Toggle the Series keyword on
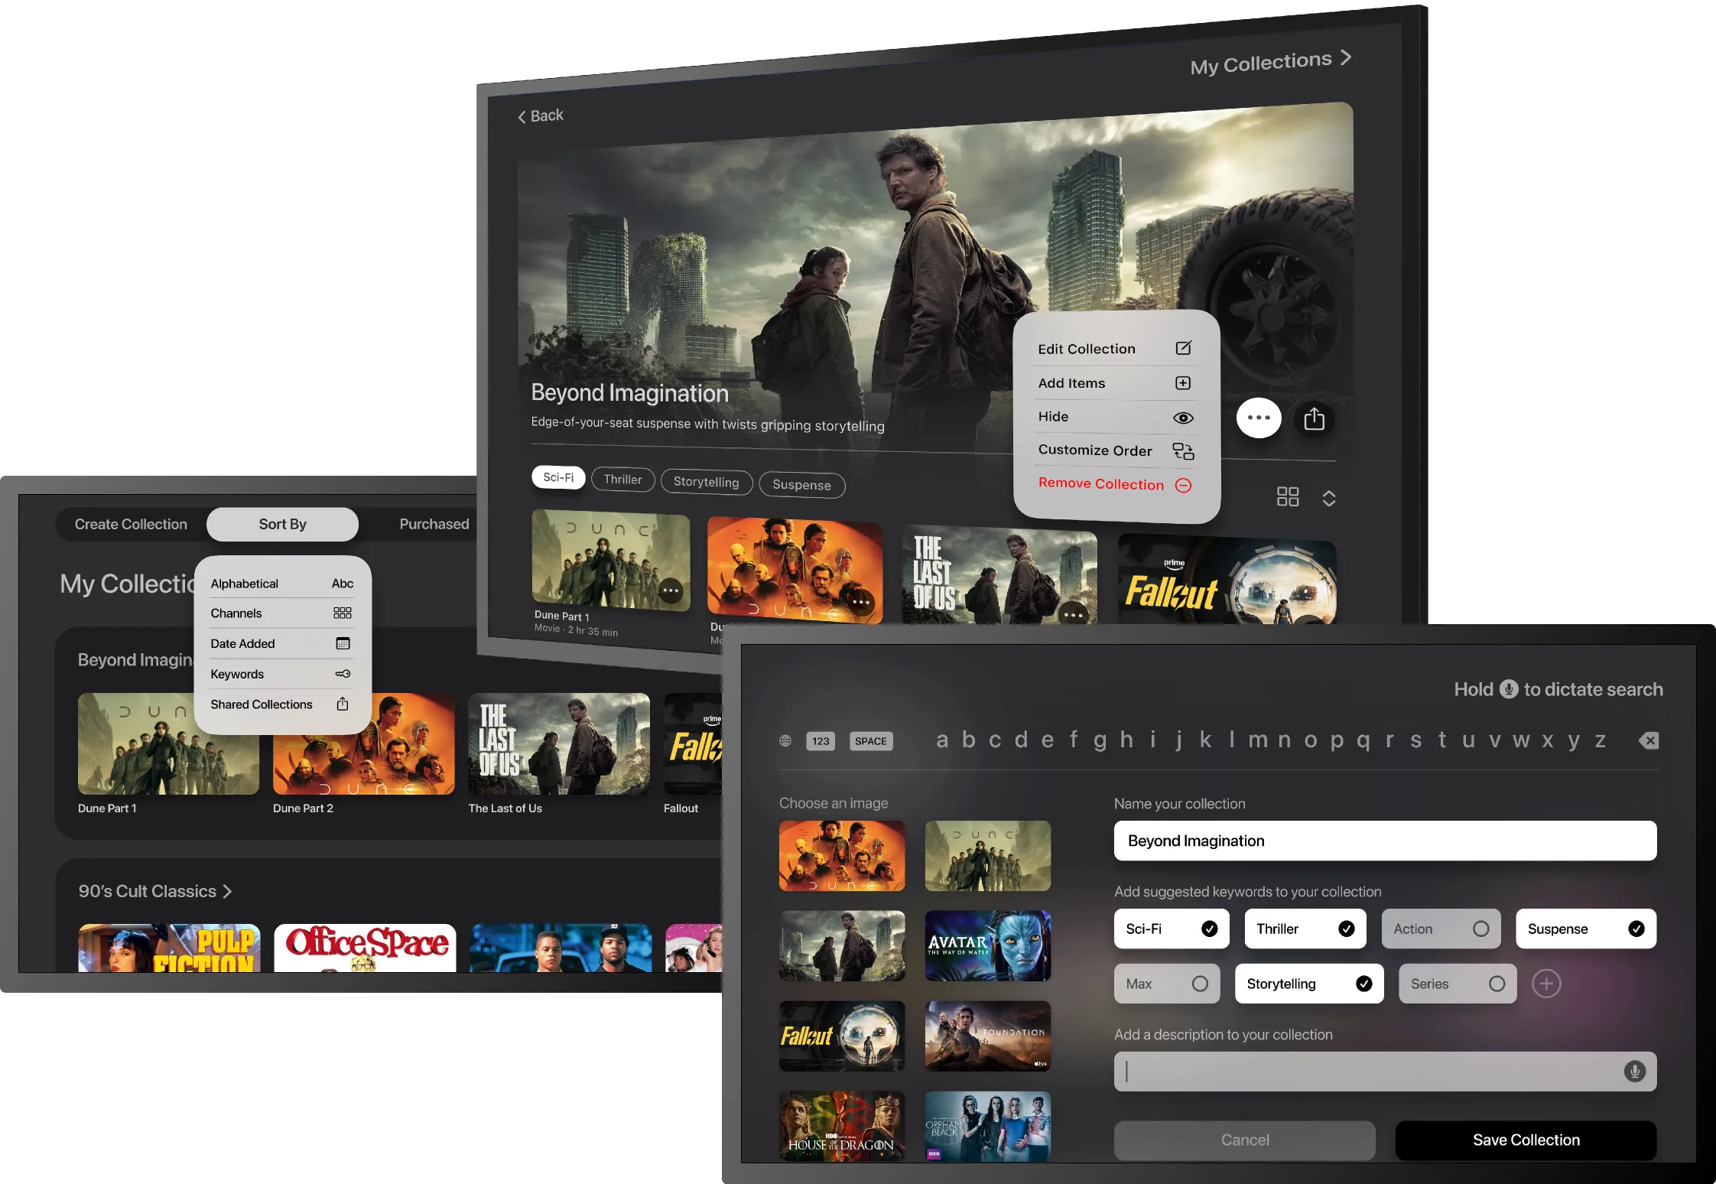Image resolution: width=1716 pixels, height=1184 pixels. point(1497,984)
